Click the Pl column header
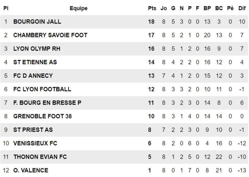249x177 pixels. click(6, 8)
